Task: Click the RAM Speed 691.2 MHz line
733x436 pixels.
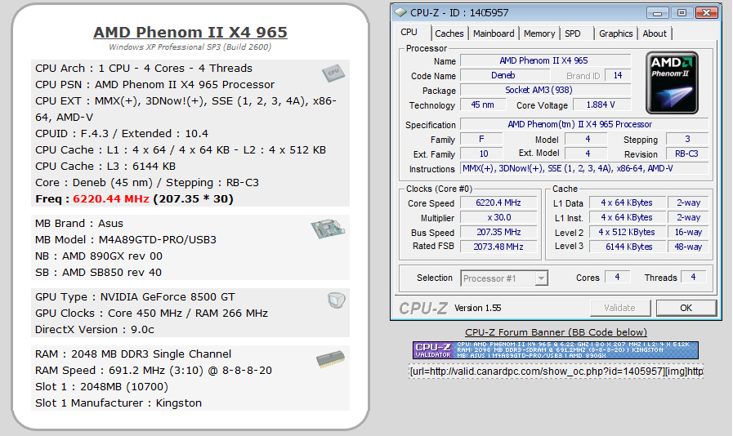Action: 154,370
